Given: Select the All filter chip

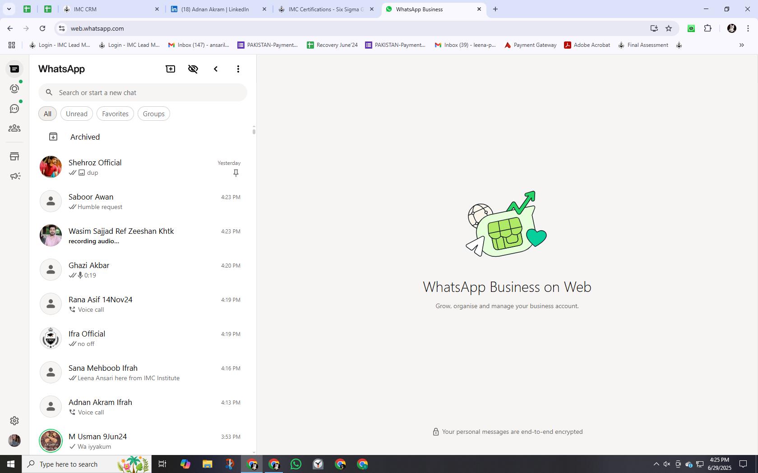Looking at the screenshot, I should pos(47,114).
